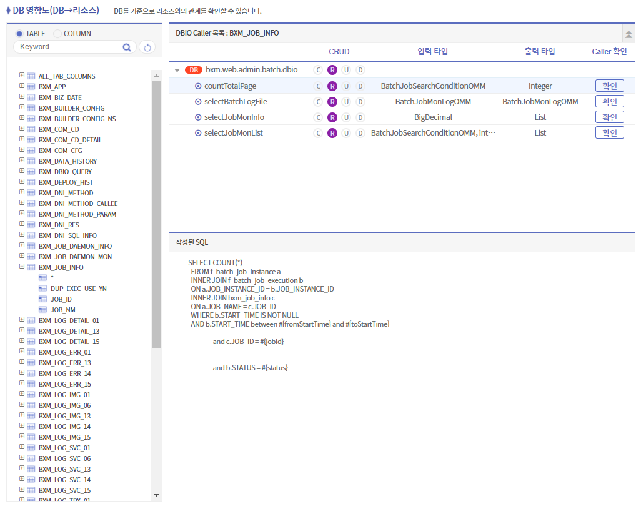Click the C badge in selectBatchLogFile row
Image resolution: width=641 pixels, height=509 pixels.
318,102
